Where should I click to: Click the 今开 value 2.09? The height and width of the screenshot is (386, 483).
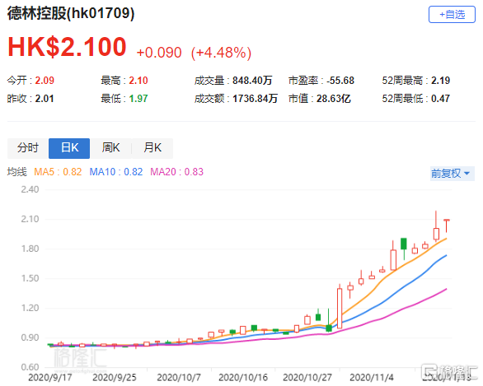coord(45,81)
